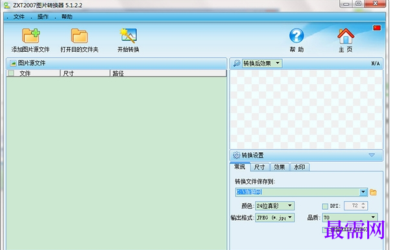Click the 文件 column header
Viewport: 397px width, 250px height.
coord(34,73)
